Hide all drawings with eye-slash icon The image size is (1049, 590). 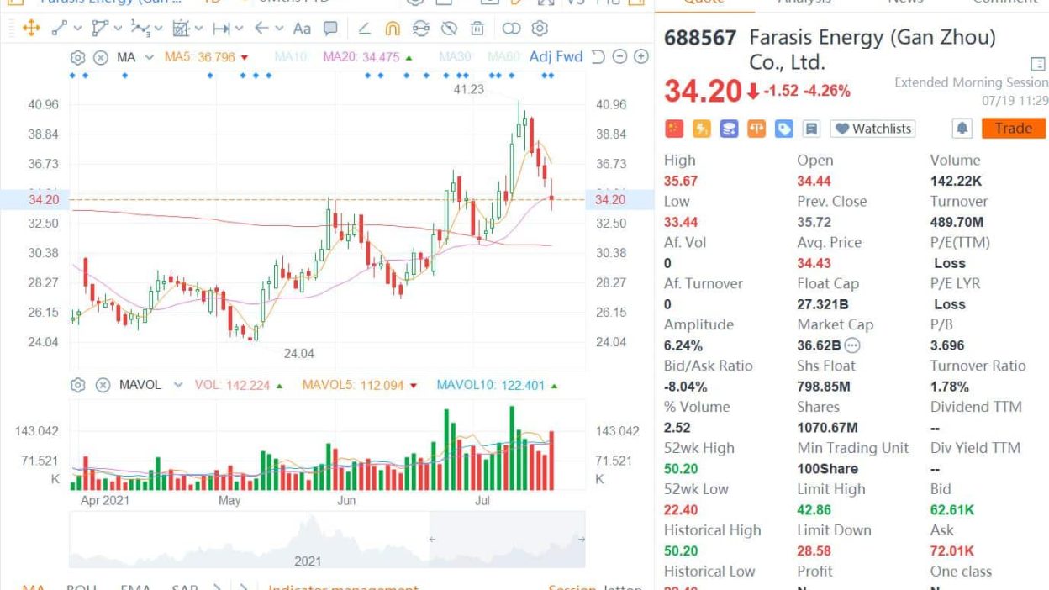(x=449, y=29)
